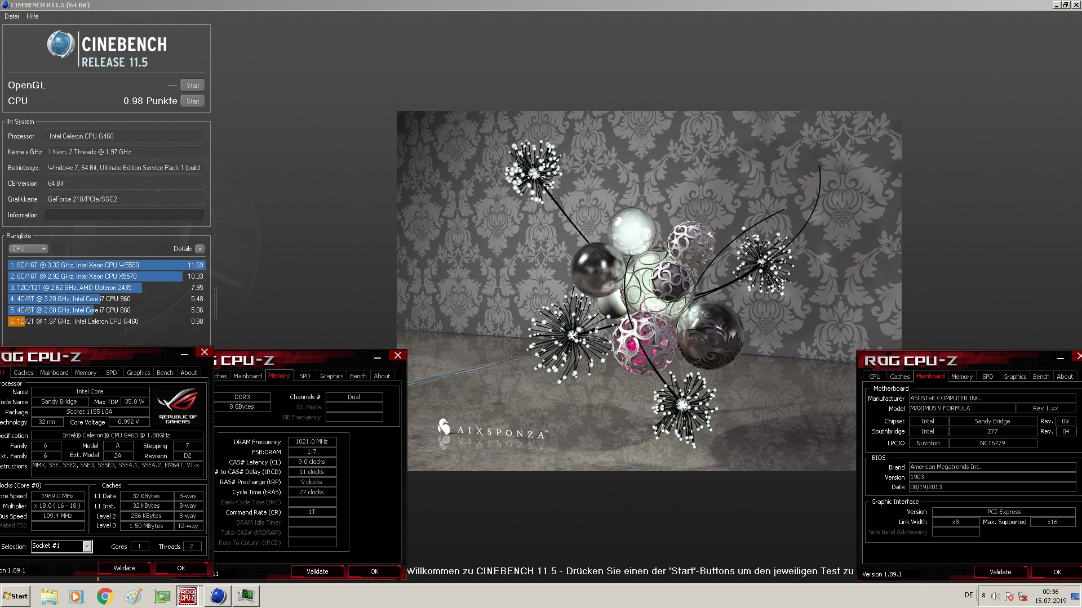Start the CPU benchmark test

(193, 101)
